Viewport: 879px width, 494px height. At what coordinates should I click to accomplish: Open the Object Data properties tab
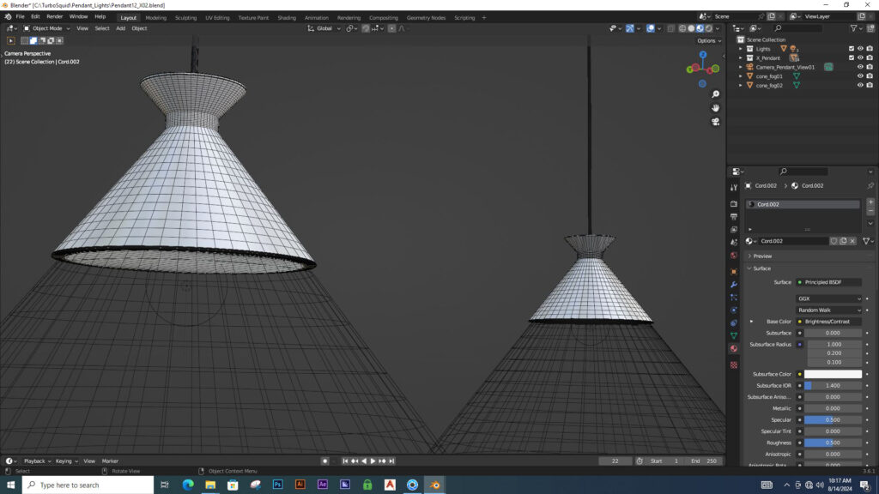tap(734, 335)
